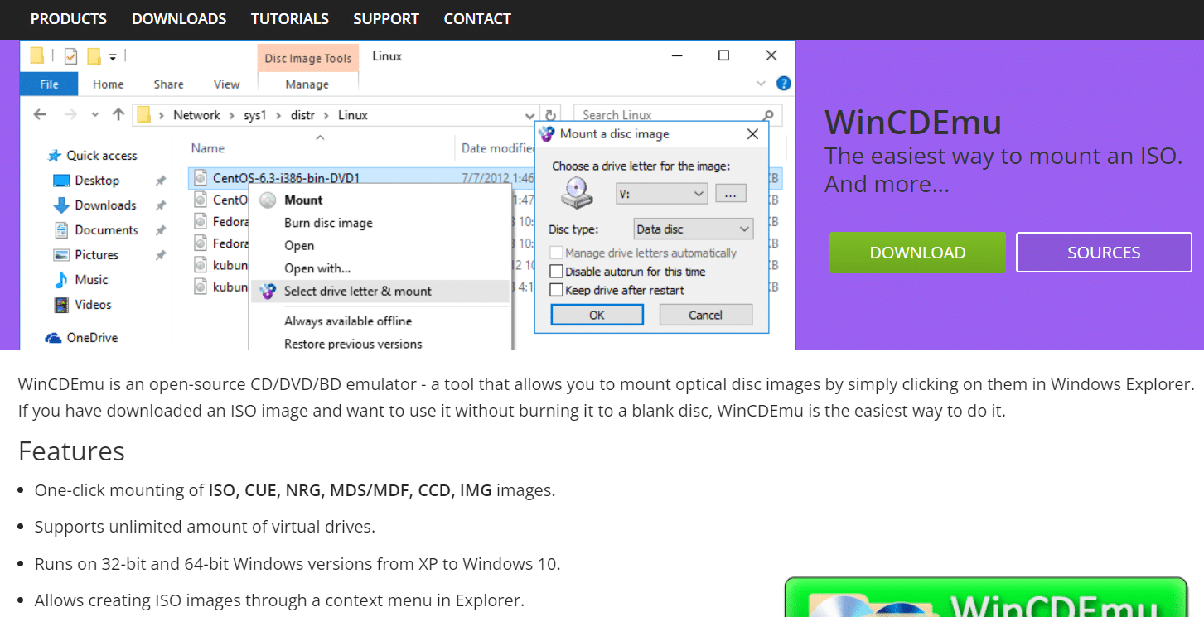
Task: Open the recent locations dropdown arrow
Action: pyautogui.click(x=95, y=115)
